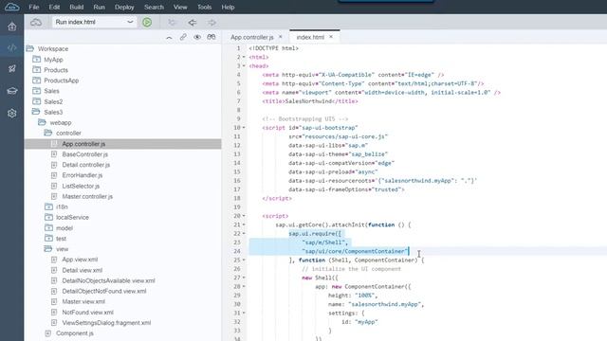Expand the test folder
This screenshot has width=607, height=341.
48,238
